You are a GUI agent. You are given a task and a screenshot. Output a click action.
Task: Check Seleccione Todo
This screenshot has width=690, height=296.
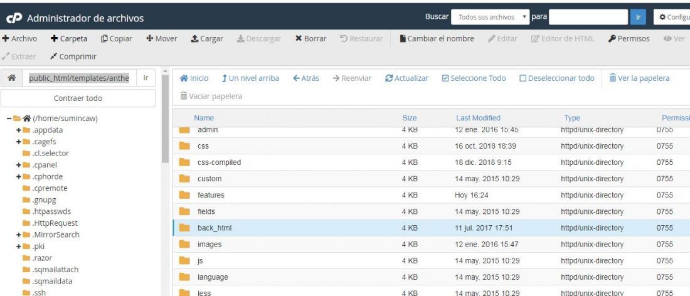(474, 78)
